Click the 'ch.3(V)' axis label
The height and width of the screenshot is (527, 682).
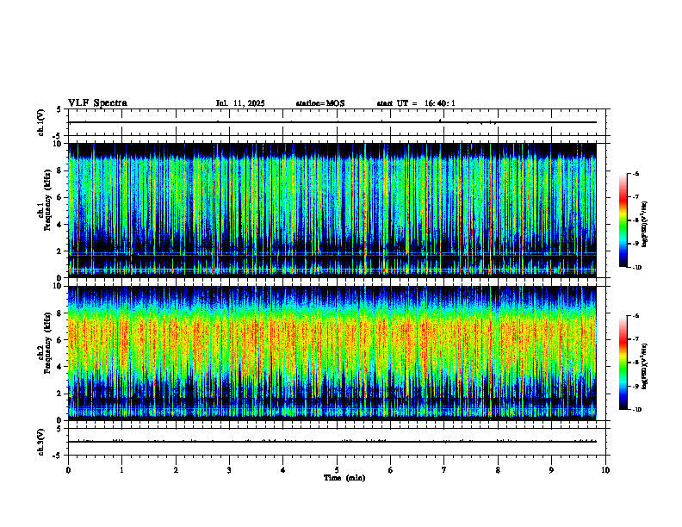point(40,442)
